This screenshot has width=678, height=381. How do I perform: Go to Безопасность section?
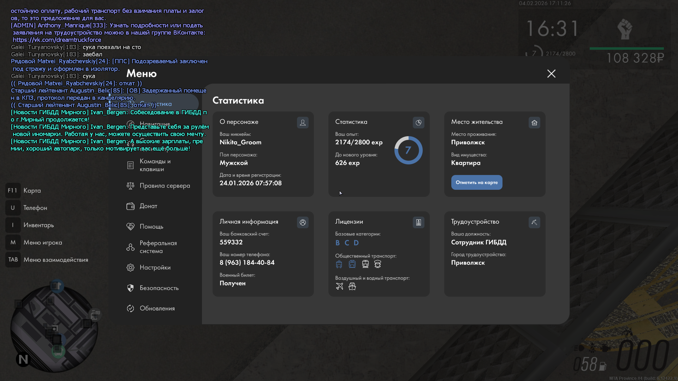tap(159, 288)
